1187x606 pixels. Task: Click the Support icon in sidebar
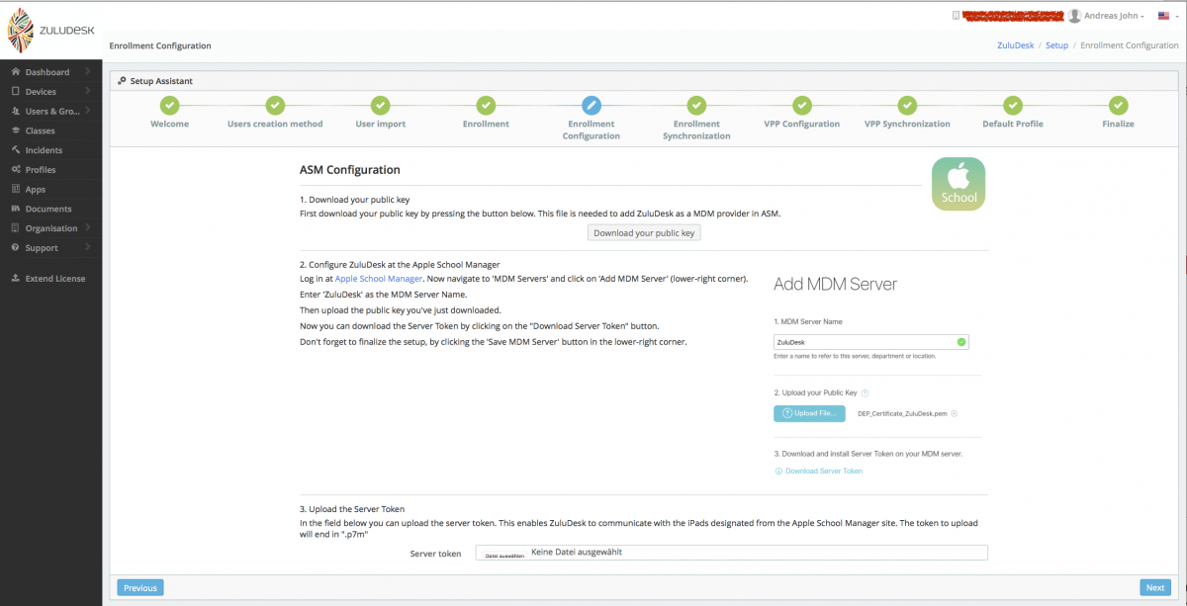pyautogui.click(x=16, y=248)
